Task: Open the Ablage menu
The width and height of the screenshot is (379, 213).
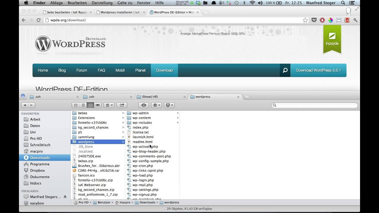Action: click(57, 3)
